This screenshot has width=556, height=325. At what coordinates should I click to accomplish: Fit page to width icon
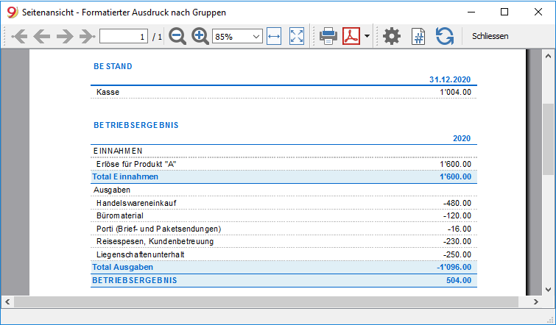[274, 36]
